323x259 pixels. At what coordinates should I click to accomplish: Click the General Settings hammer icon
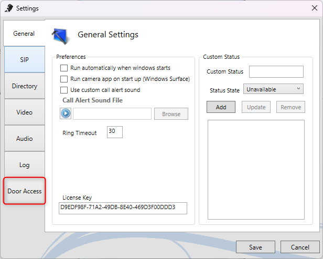[x=60, y=36]
